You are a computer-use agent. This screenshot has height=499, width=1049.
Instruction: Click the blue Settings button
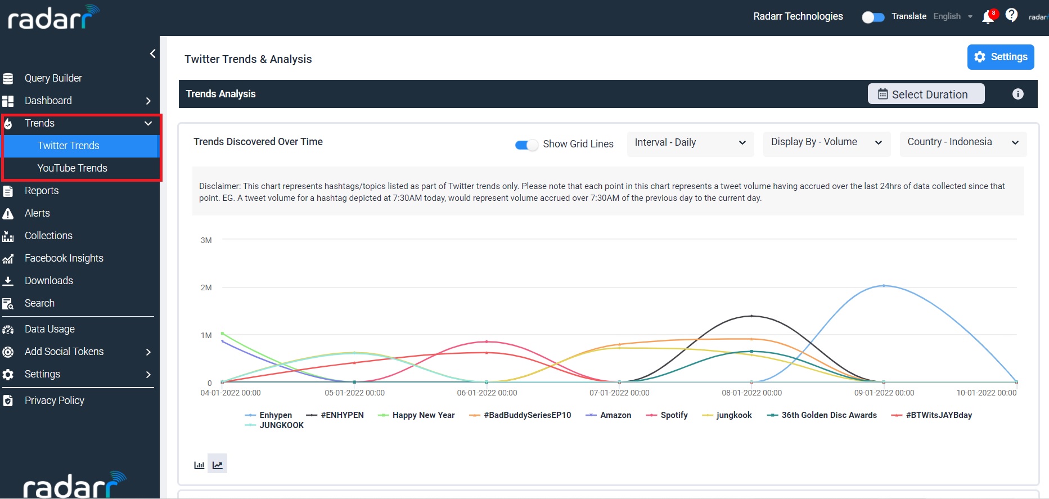click(1001, 57)
